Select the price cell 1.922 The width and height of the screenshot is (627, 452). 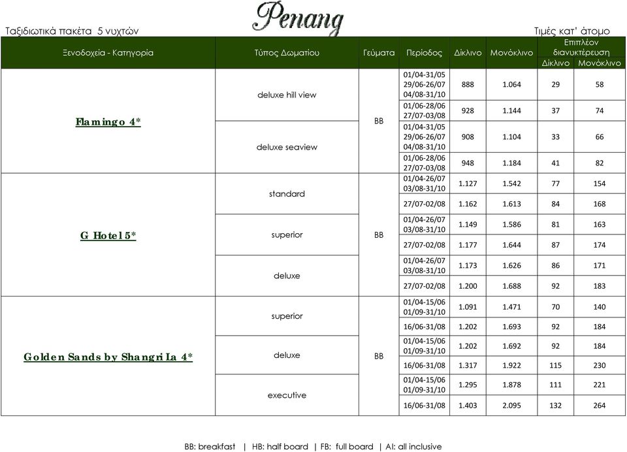pos(511,365)
